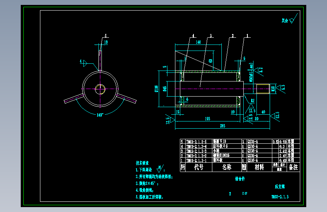Click table cell TM03-2.1.3-1

pos(196,160)
